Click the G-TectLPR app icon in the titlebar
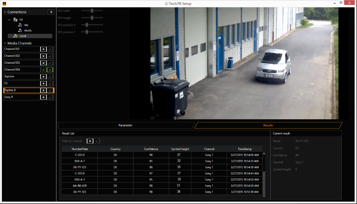357x204 pixels. click(4, 3)
